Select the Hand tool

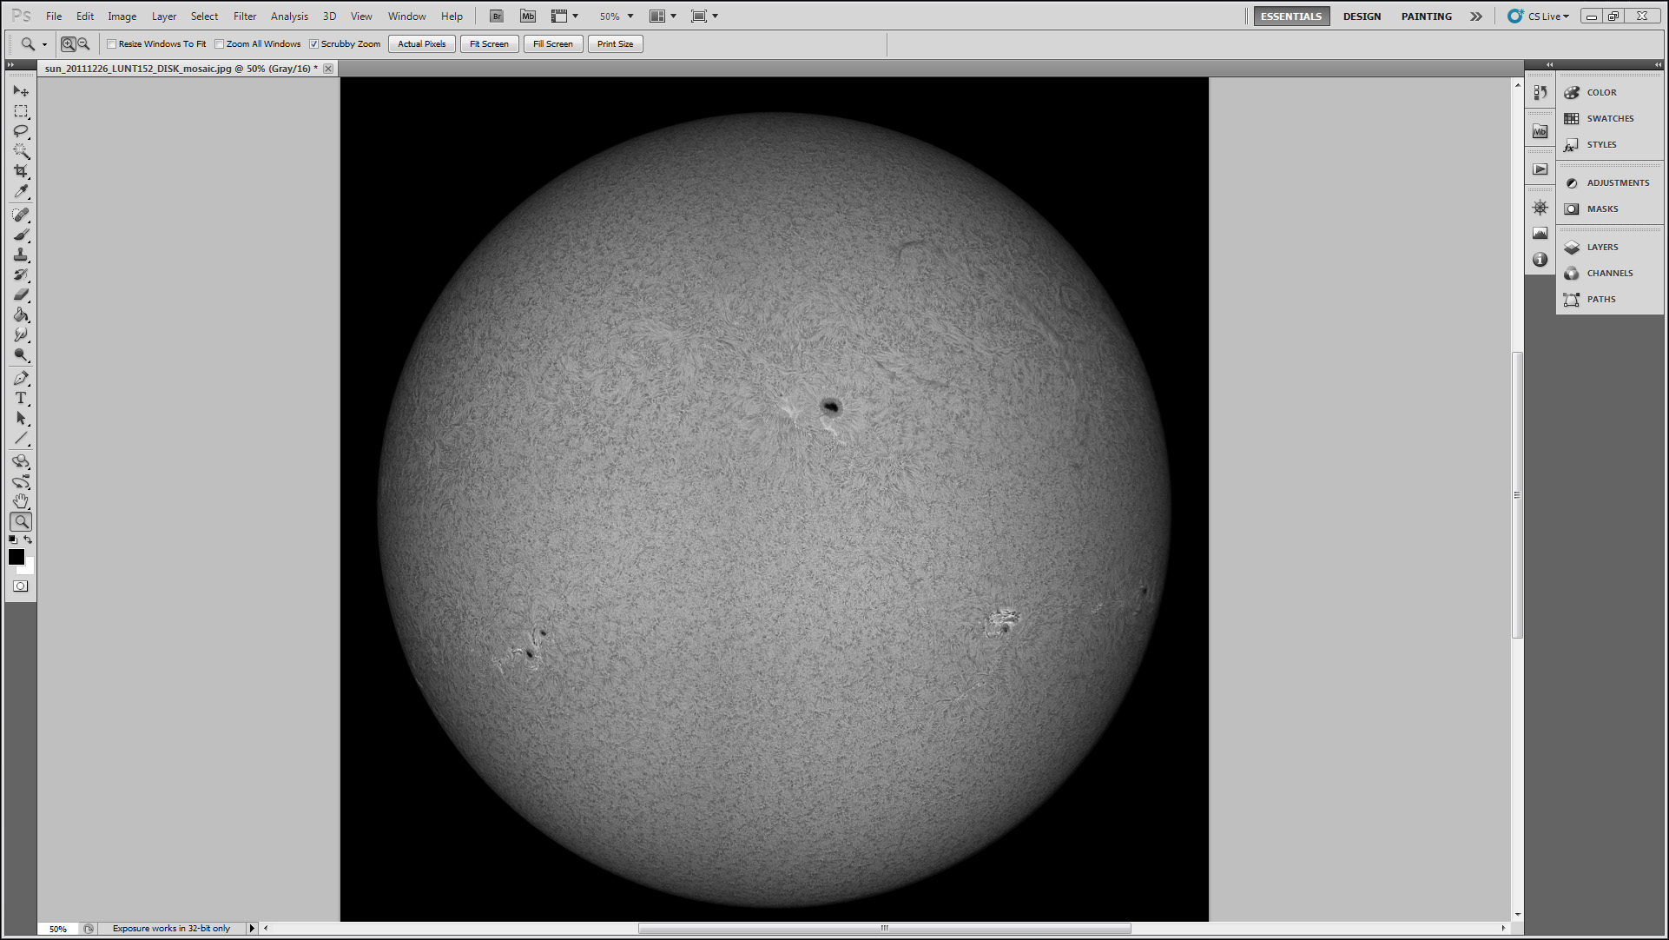(21, 501)
